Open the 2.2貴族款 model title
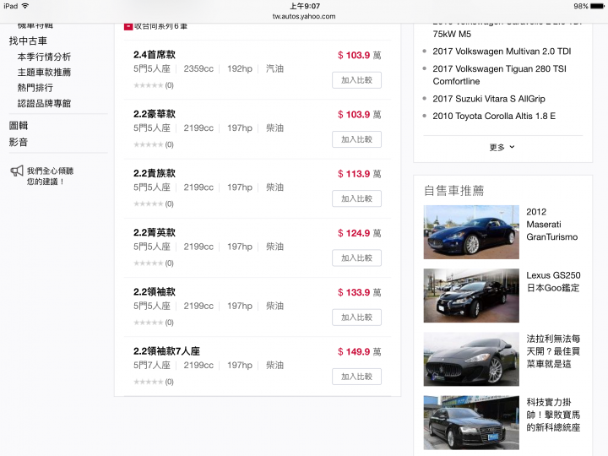608x456 pixels. [x=155, y=173]
